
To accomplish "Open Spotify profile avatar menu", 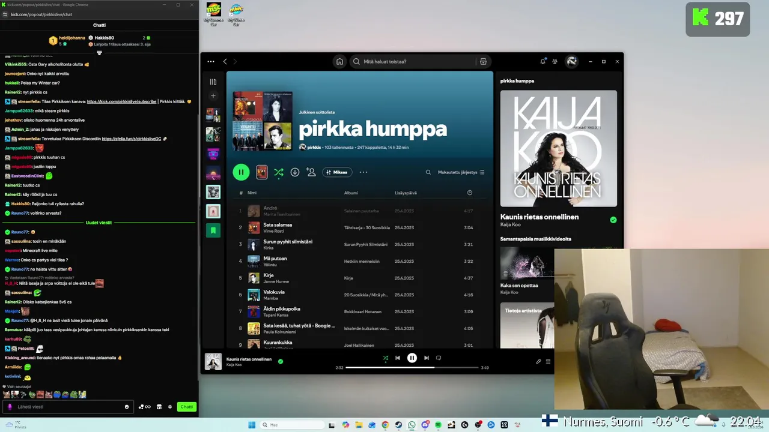I will [571, 61].
